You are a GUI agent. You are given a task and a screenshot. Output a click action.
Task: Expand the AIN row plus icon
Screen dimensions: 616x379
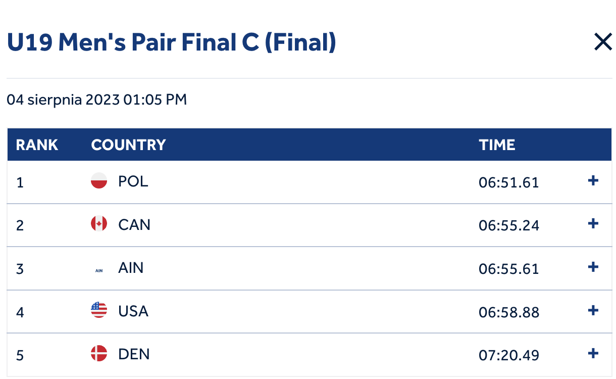pos(593,267)
